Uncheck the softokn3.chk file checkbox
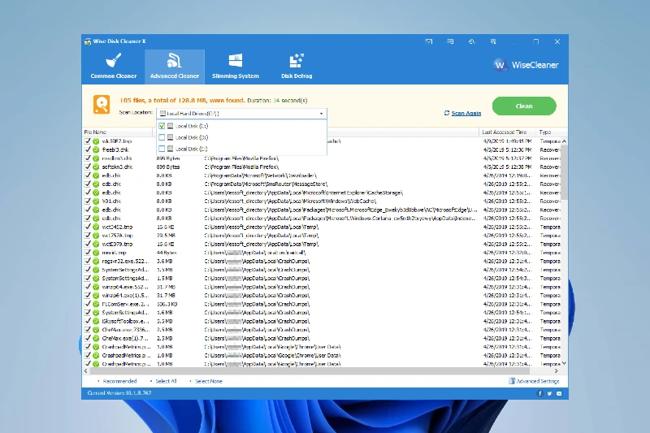The image size is (650, 433). click(x=88, y=167)
